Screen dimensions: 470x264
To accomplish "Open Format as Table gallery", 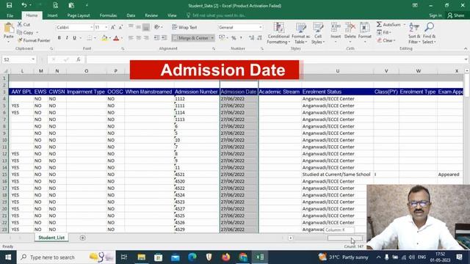I will point(300,33).
